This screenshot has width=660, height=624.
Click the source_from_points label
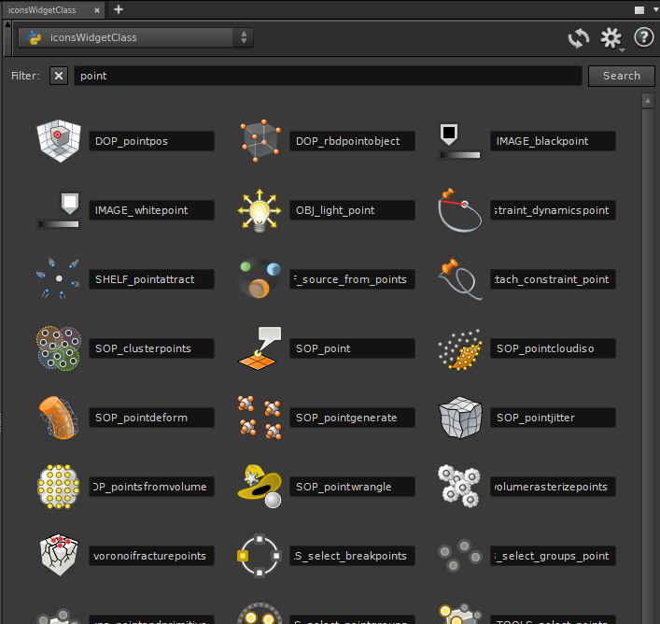[352, 279]
